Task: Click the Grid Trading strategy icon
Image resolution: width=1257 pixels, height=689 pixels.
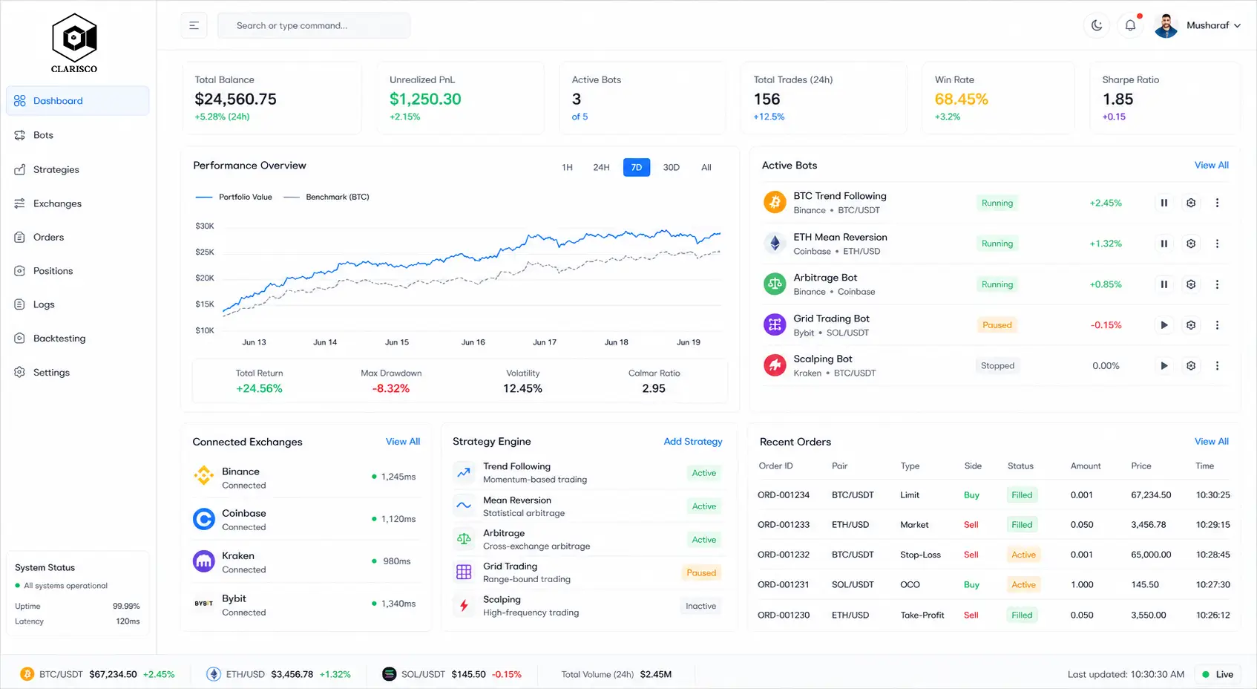Action: tap(464, 572)
